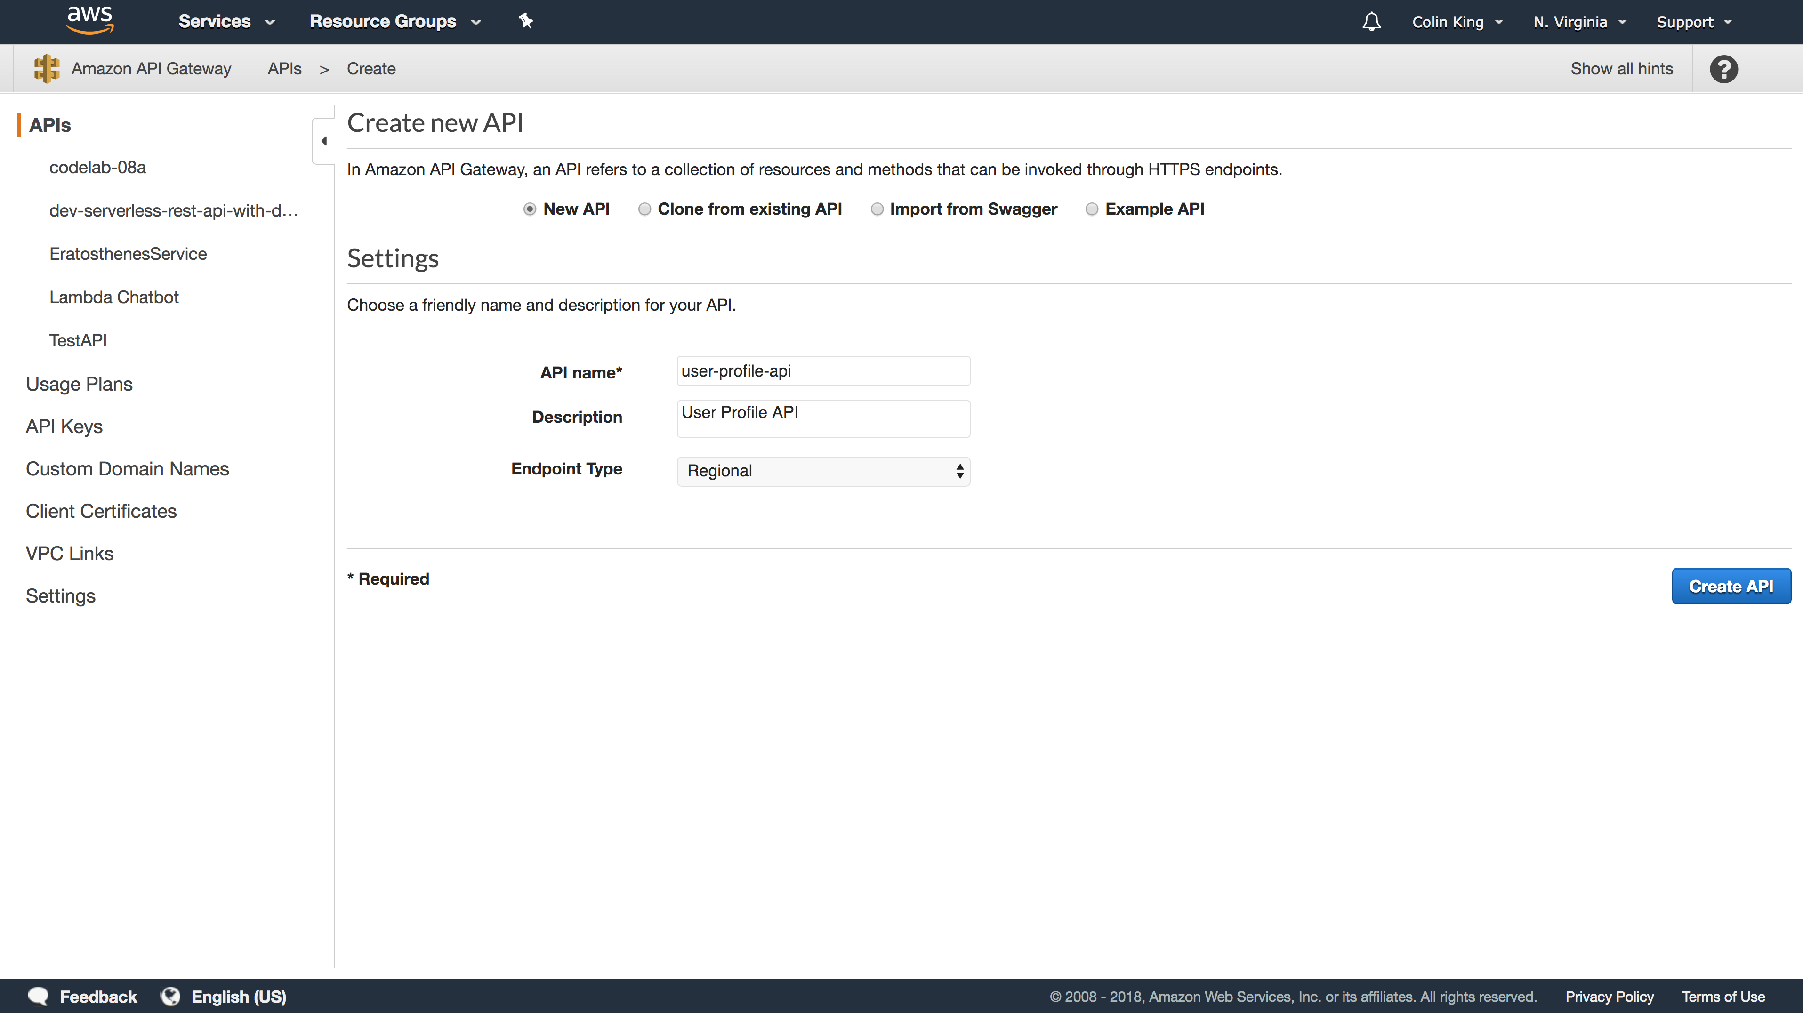Go to Usage Plans in sidebar

pos(79,384)
